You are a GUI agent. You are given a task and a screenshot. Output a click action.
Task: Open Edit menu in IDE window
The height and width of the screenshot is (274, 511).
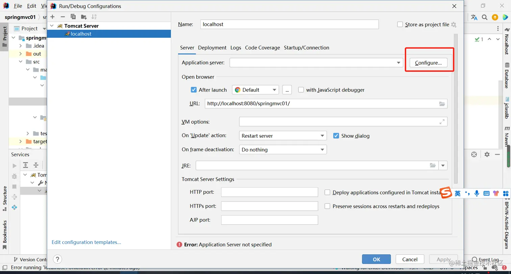coord(32,6)
